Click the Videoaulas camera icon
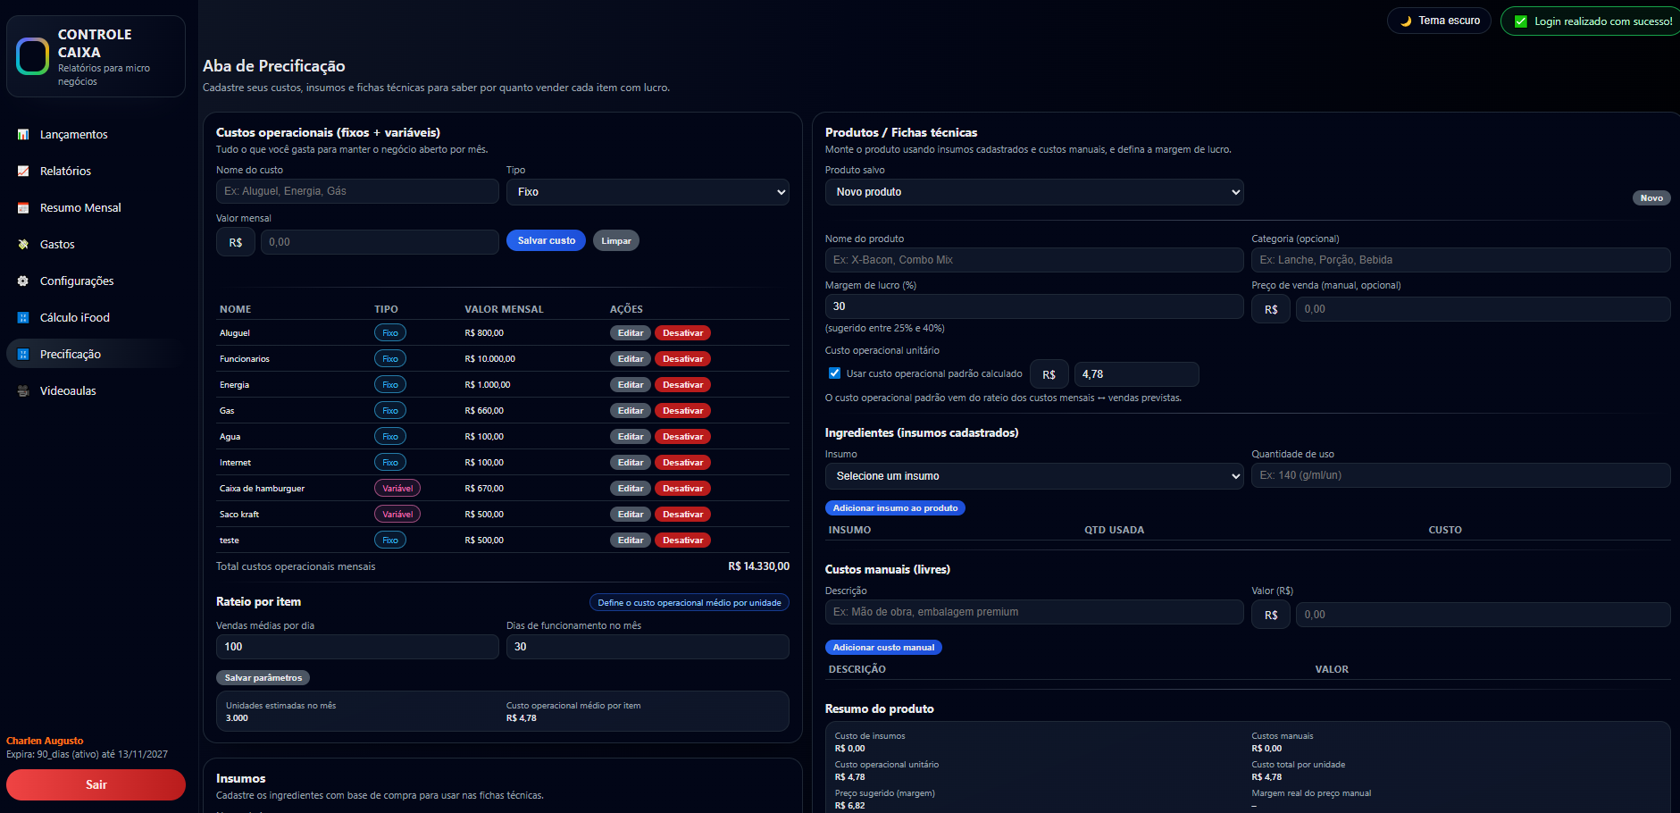 (23, 391)
